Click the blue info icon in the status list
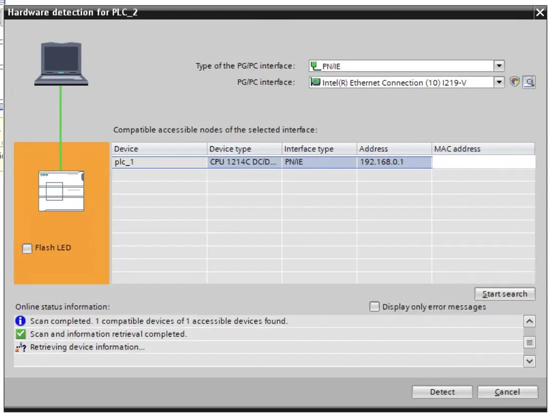This screenshot has height=416, width=553. point(21,321)
